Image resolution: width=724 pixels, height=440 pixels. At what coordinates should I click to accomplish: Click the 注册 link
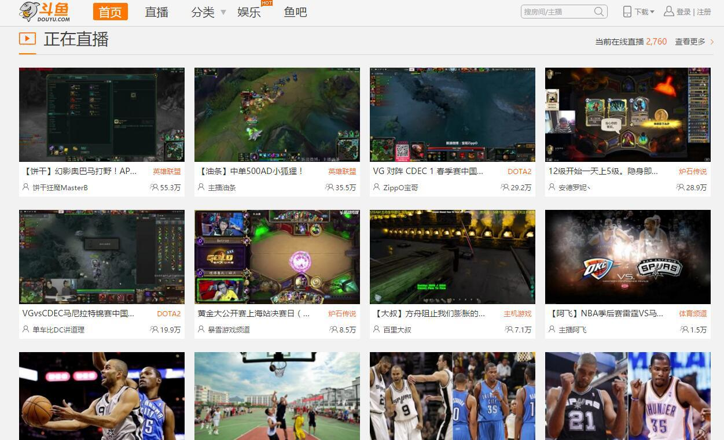pos(704,12)
